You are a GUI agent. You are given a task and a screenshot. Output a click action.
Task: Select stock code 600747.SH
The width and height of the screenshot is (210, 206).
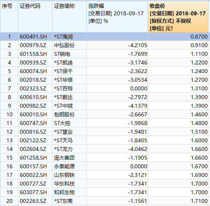[x=33, y=123]
